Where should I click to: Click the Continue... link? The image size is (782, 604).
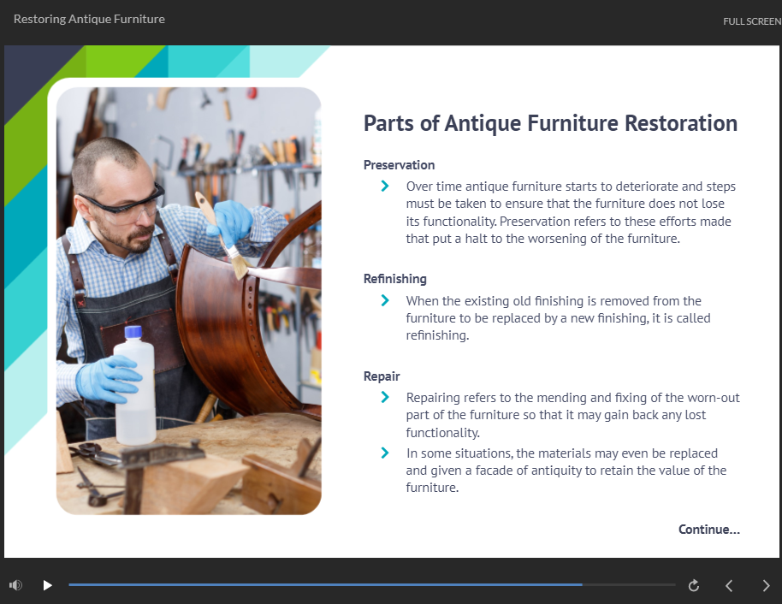pos(708,530)
